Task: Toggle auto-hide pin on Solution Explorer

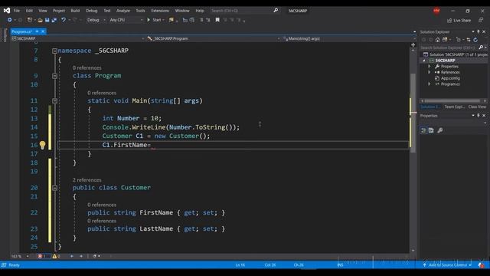Action: [479, 31]
